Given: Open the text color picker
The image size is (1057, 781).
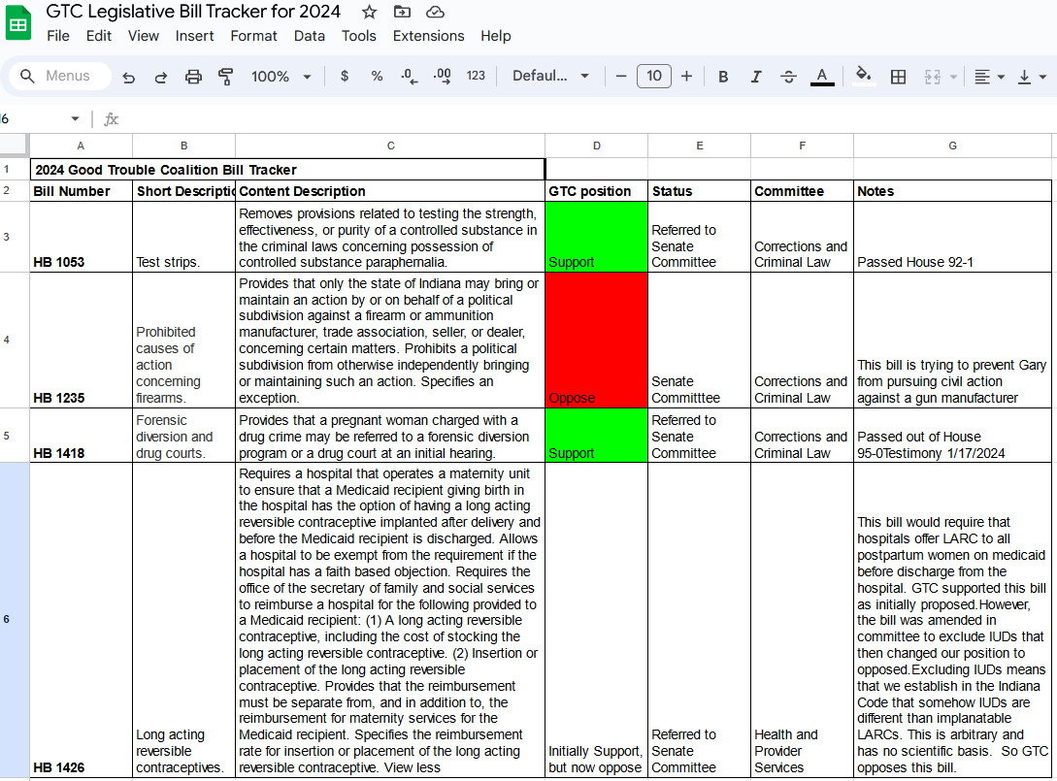Looking at the screenshot, I should point(822,77).
